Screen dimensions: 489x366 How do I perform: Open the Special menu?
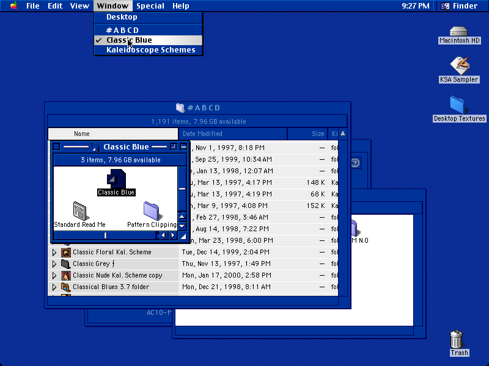pyautogui.click(x=150, y=6)
